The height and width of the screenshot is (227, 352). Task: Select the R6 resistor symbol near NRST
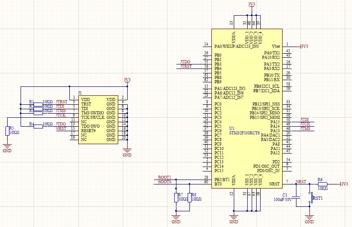tap(322, 184)
